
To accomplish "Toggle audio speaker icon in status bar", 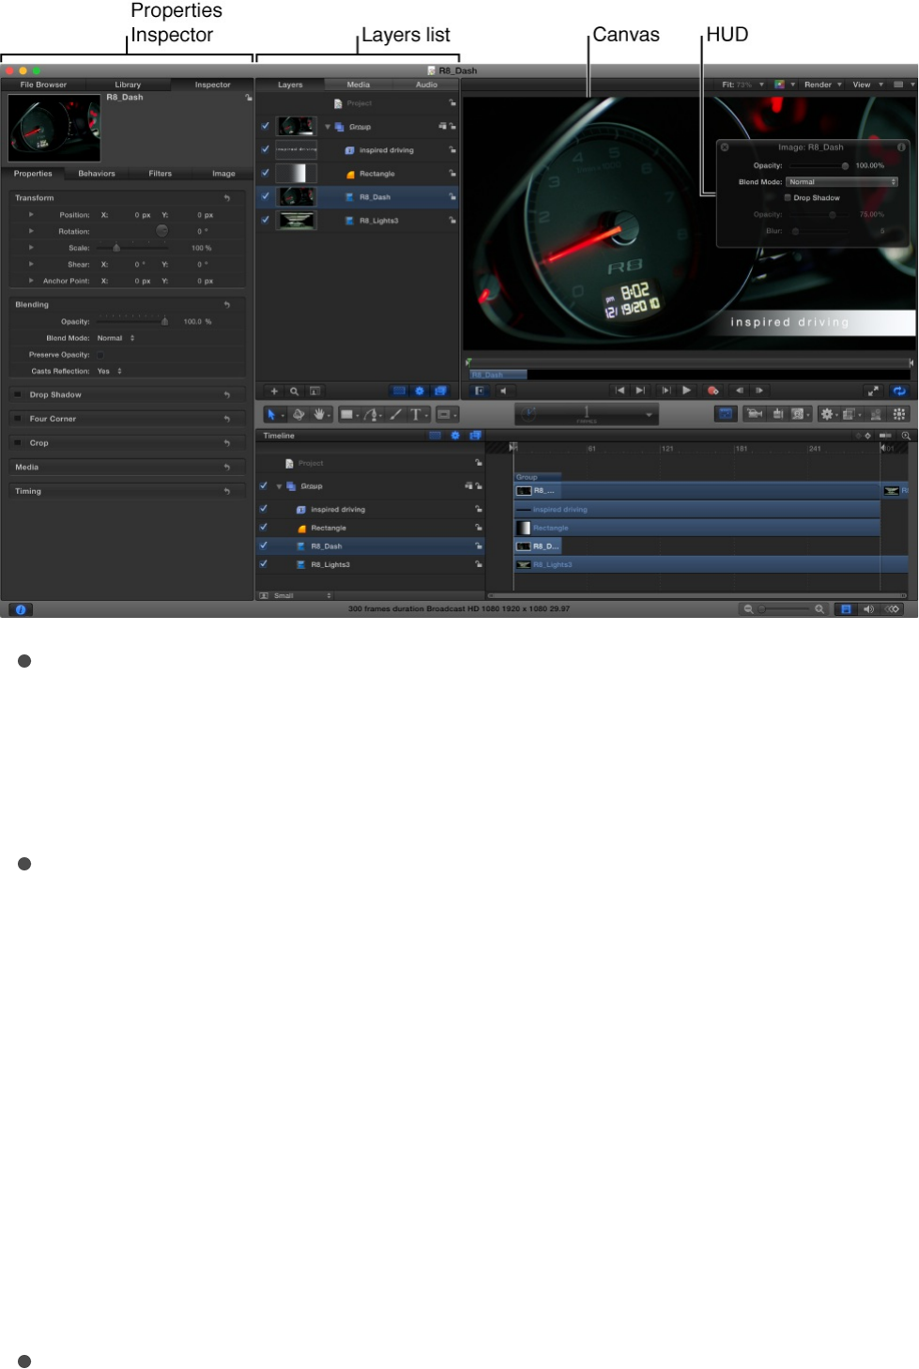I will pyautogui.click(x=868, y=609).
